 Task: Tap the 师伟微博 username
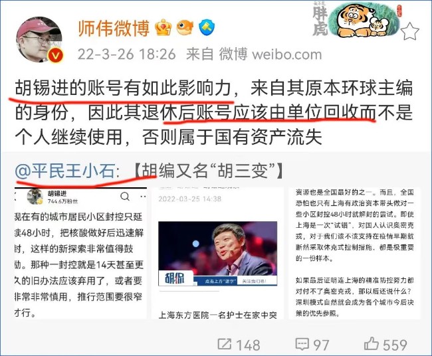coord(114,28)
